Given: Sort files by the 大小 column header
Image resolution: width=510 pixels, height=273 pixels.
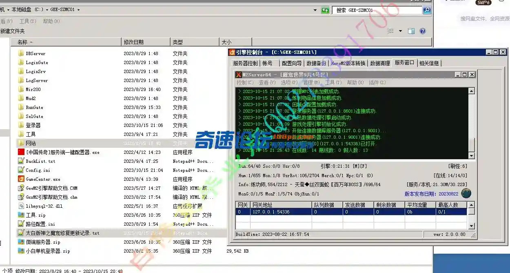Looking at the screenshot, I should click(x=235, y=42).
